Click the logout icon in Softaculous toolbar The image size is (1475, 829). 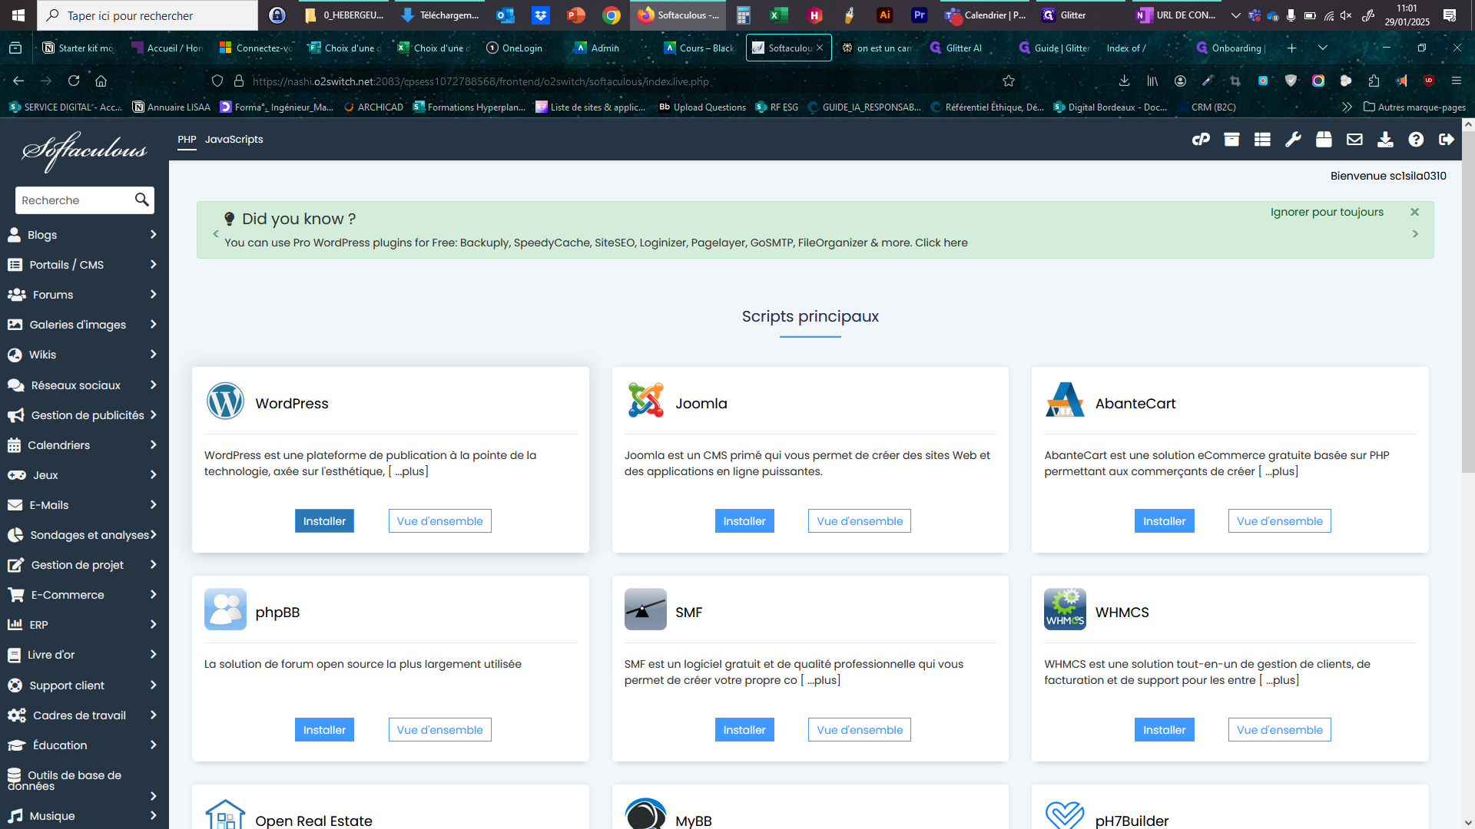1447,139
